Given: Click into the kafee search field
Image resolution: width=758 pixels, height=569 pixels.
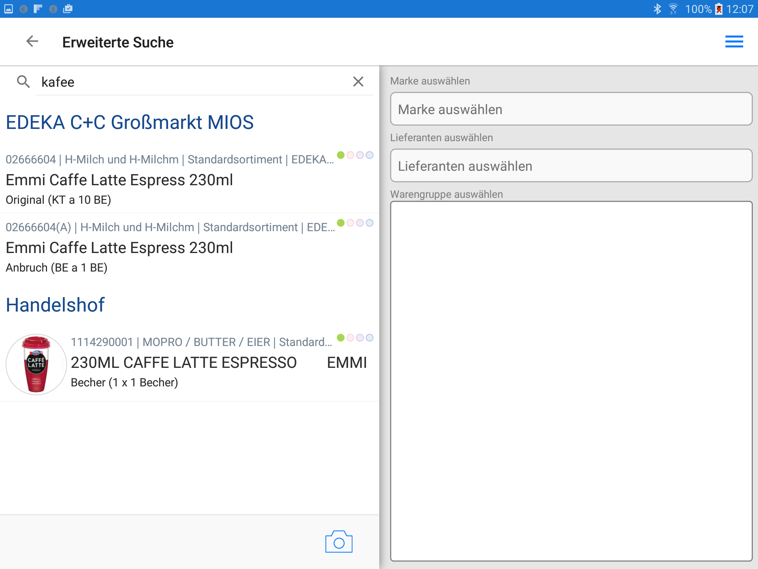Looking at the screenshot, I should click(185, 82).
